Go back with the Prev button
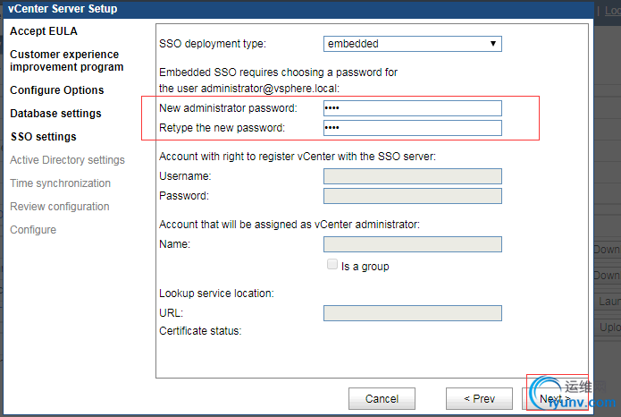 click(x=479, y=398)
